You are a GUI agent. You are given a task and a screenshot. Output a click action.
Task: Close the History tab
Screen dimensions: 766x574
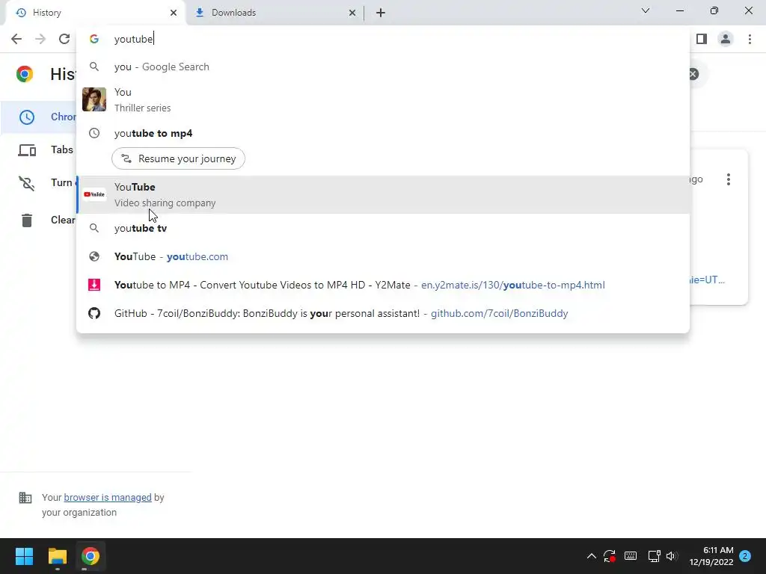174,13
